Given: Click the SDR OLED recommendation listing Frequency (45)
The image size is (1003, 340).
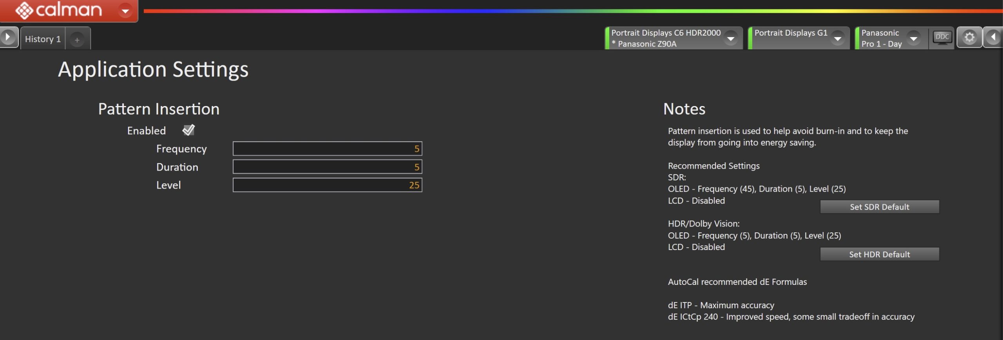Looking at the screenshot, I should (757, 189).
